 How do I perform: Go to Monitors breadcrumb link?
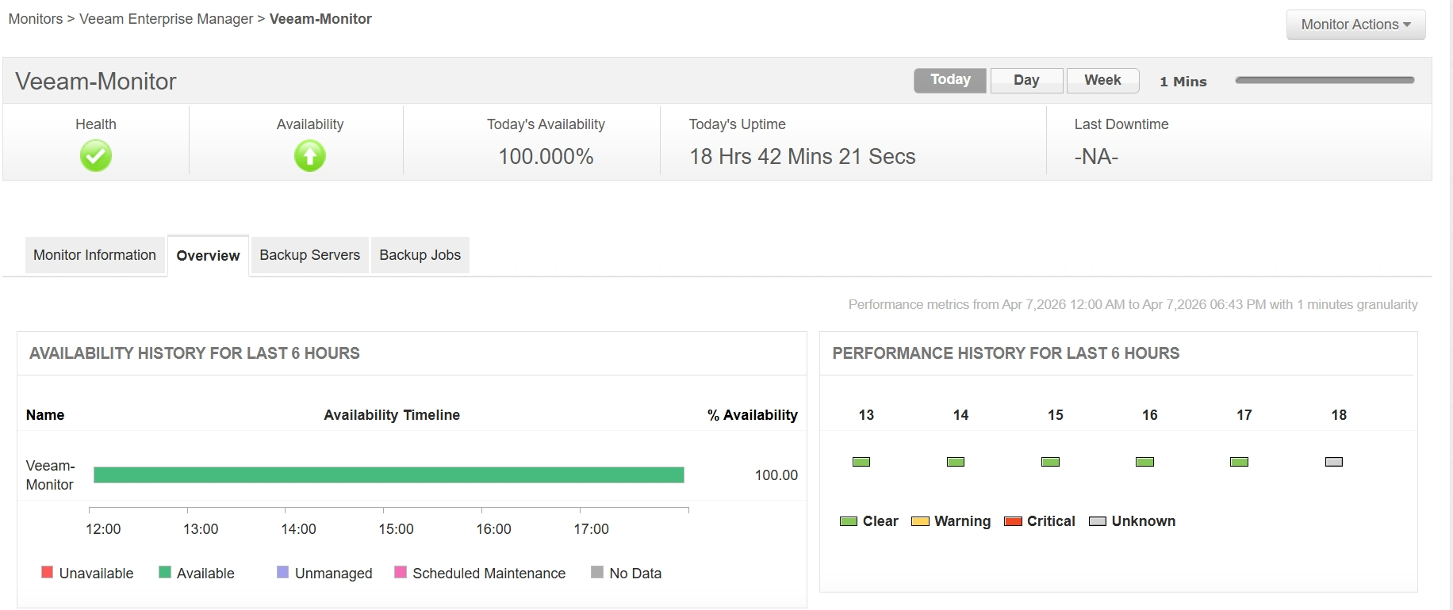click(36, 19)
